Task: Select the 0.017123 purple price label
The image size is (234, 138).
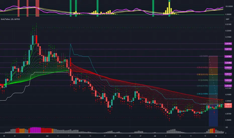Action: point(228,49)
